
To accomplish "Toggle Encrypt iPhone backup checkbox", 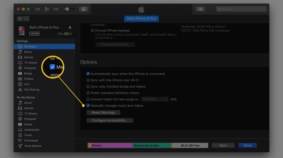I will click(x=92, y=31).
